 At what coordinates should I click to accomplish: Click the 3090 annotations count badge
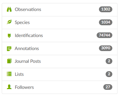tap(106, 48)
